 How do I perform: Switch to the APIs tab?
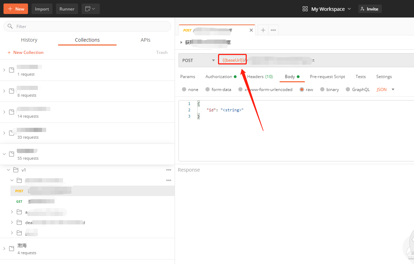pos(146,40)
